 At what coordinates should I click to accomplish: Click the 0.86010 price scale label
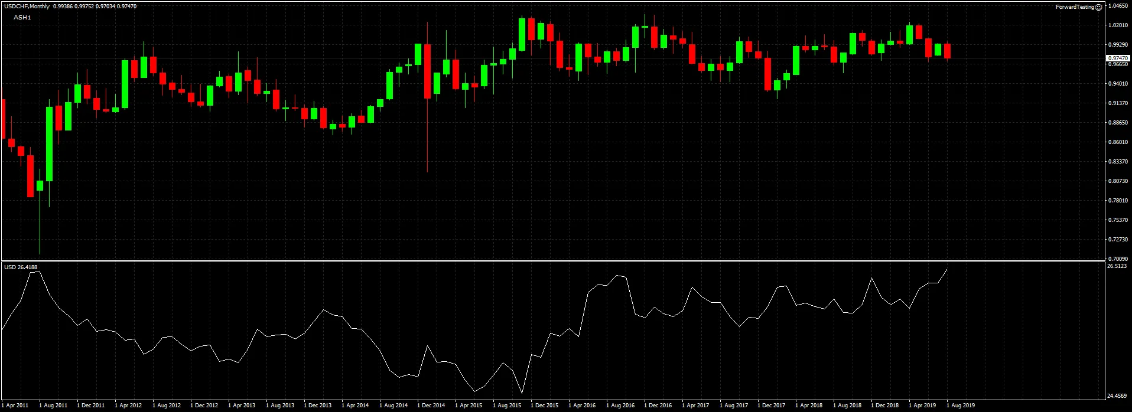(x=1117, y=142)
